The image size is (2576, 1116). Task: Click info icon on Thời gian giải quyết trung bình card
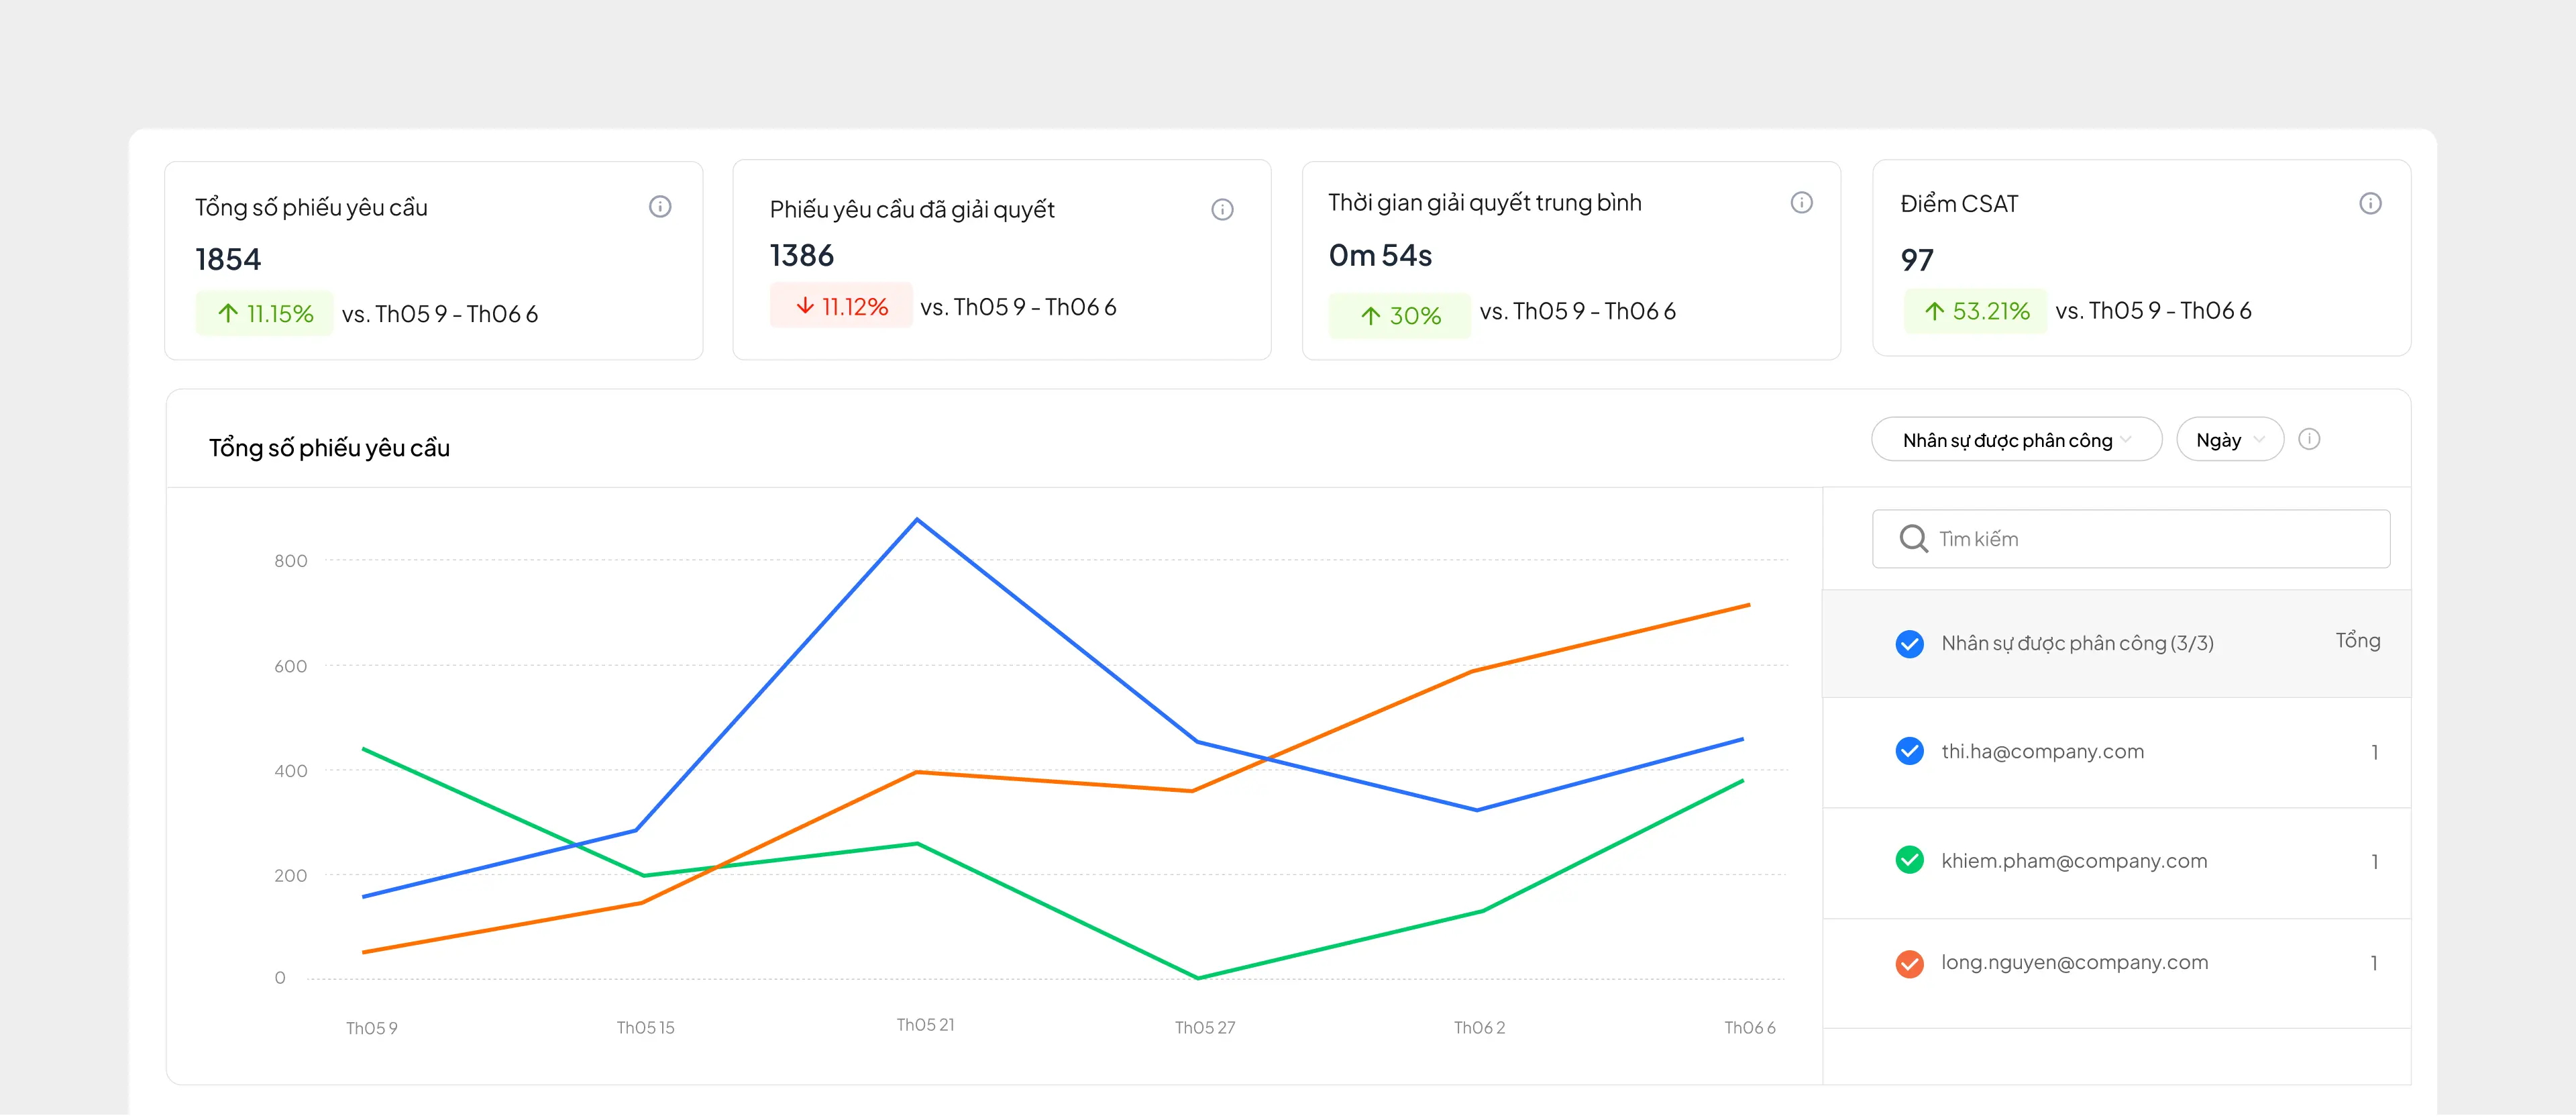1801,203
